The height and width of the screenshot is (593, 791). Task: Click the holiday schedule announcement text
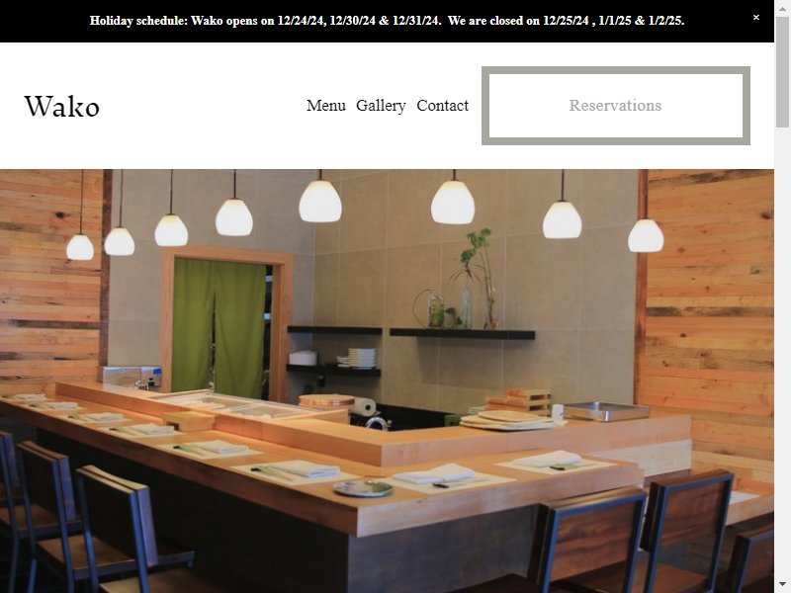(x=387, y=21)
